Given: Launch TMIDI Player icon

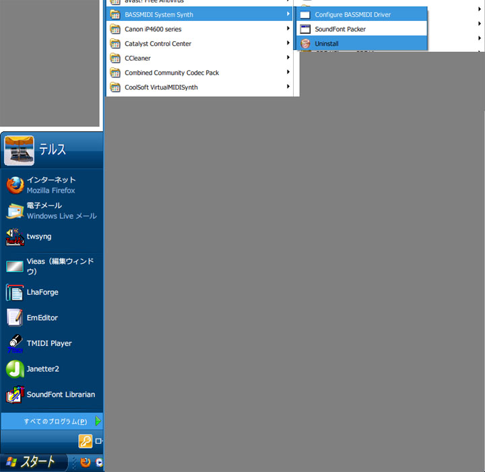Looking at the screenshot, I should point(15,343).
